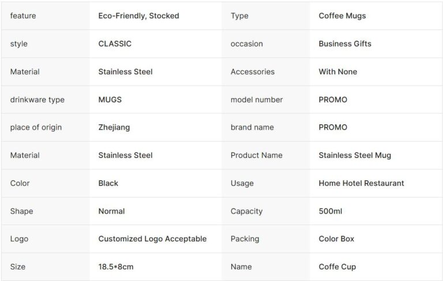The height and width of the screenshot is (281, 443).
Task: Click the "CLASSIC" style value
Action: (115, 44)
